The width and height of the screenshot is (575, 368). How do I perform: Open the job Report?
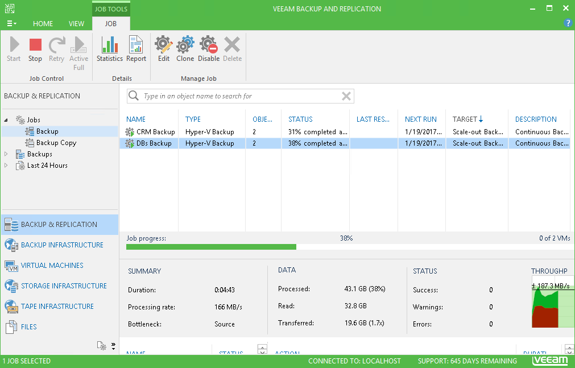pos(136,49)
